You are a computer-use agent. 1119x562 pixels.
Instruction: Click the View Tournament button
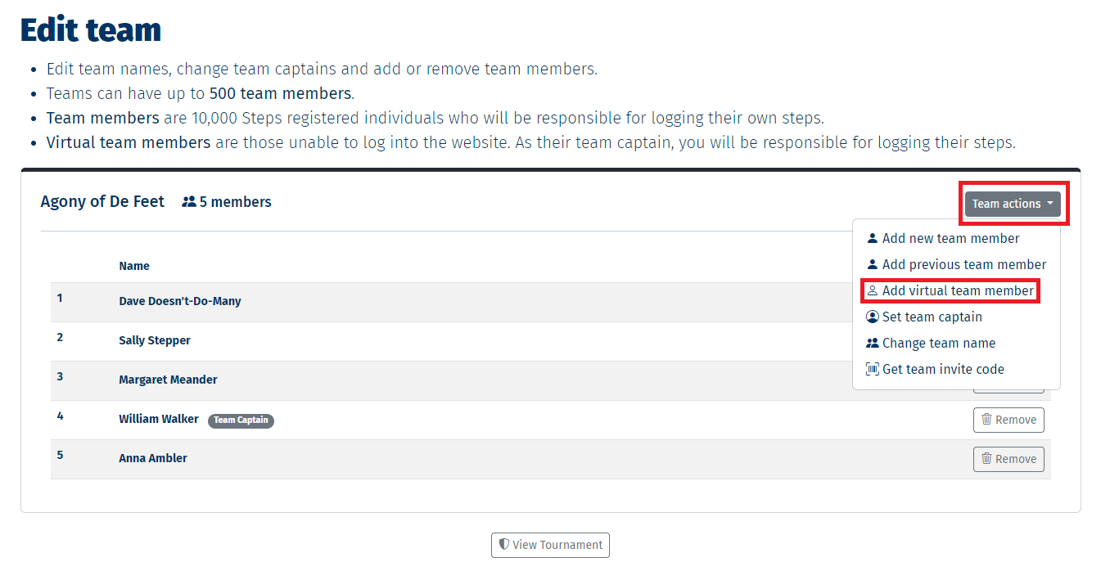[x=550, y=545]
